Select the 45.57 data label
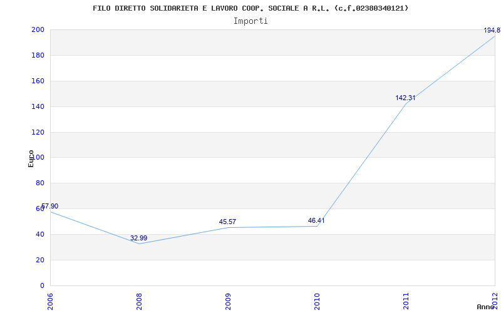Viewport: 501px width, 313px height. pyautogui.click(x=227, y=222)
